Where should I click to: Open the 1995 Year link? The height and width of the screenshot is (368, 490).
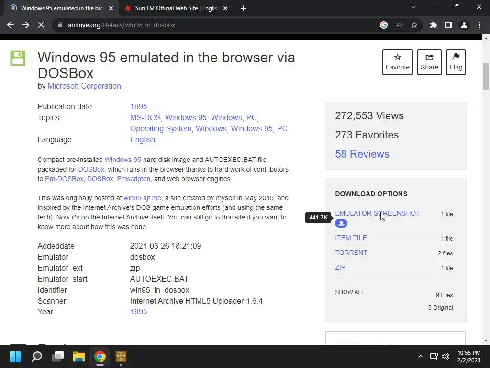[138, 311]
